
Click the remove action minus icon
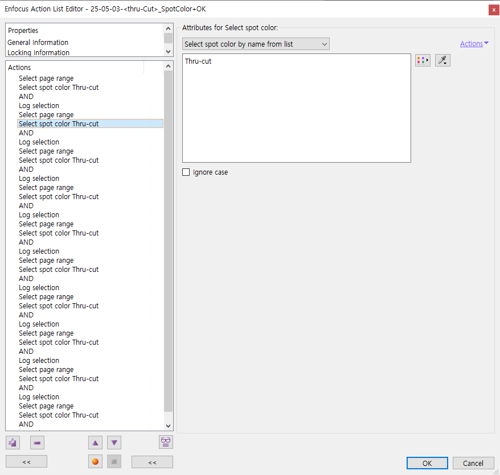tap(37, 443)
